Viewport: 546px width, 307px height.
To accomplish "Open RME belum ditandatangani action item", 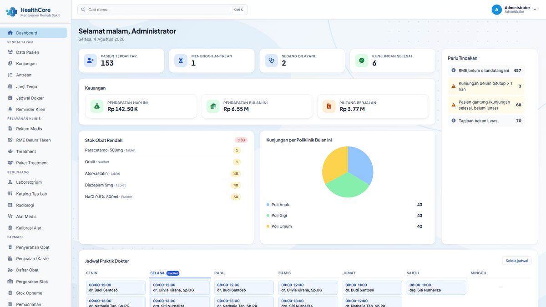I will pos(486,70).
